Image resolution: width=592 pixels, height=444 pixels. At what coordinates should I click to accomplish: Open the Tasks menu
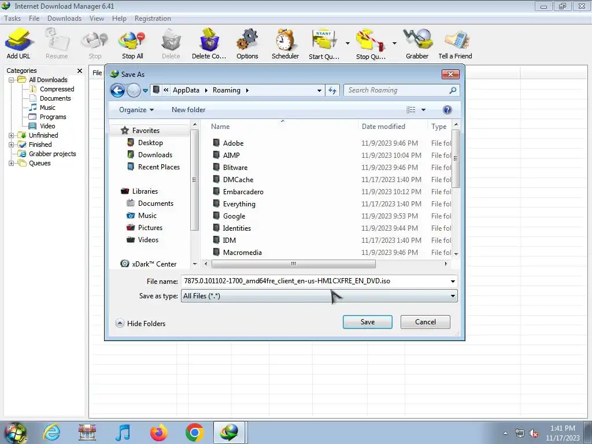click(13, 18)
